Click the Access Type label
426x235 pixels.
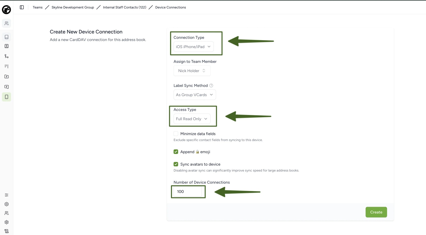[185, 110]
